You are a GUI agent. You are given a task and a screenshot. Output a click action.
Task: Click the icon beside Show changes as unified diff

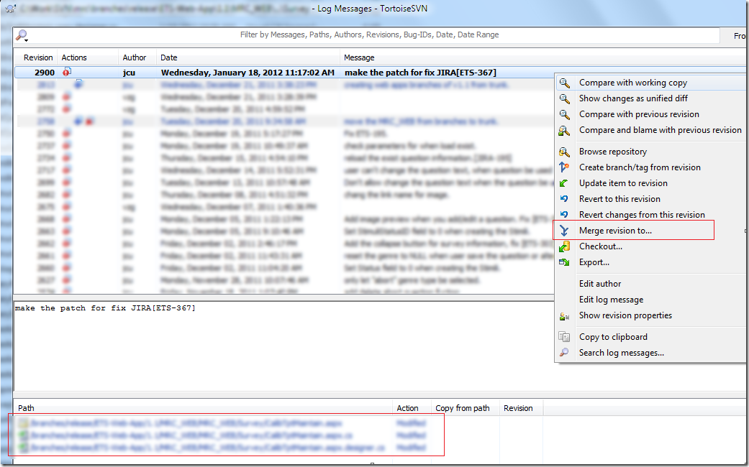click(565, 98)
